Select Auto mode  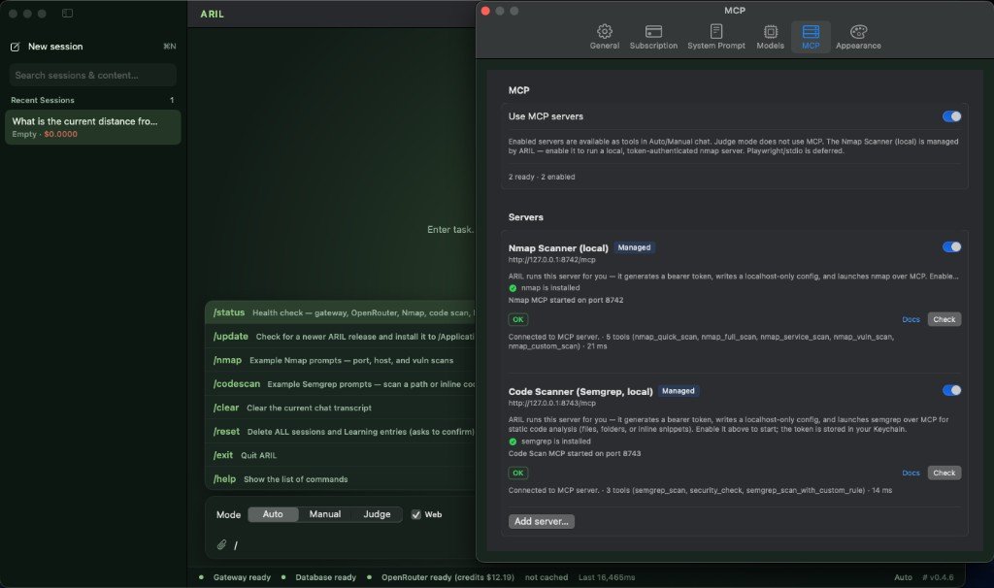click(273, 514)
